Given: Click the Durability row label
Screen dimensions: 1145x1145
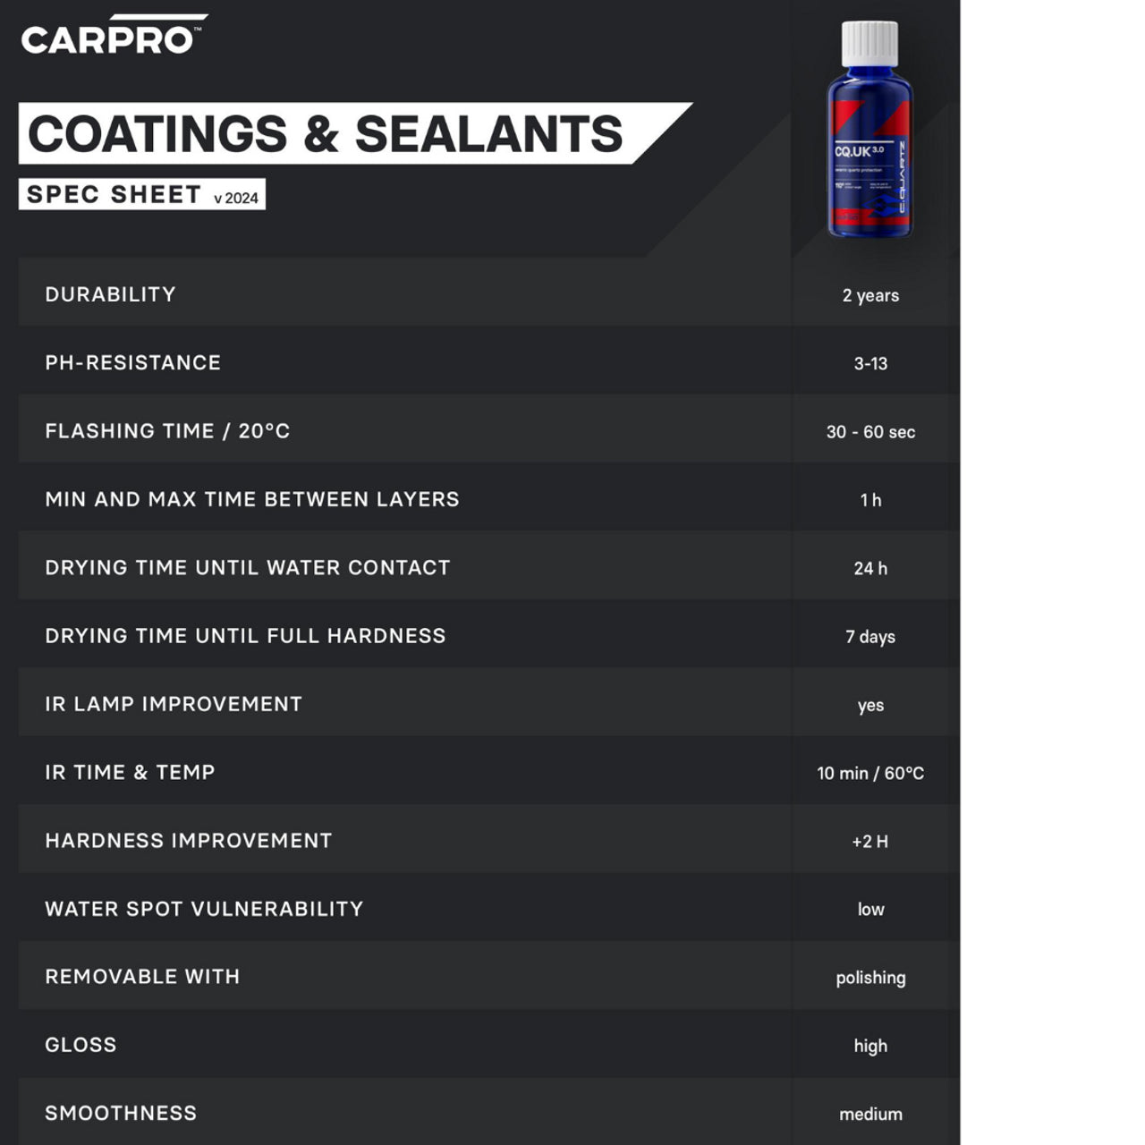Looking at the screenshot, I should click(110, 294).
